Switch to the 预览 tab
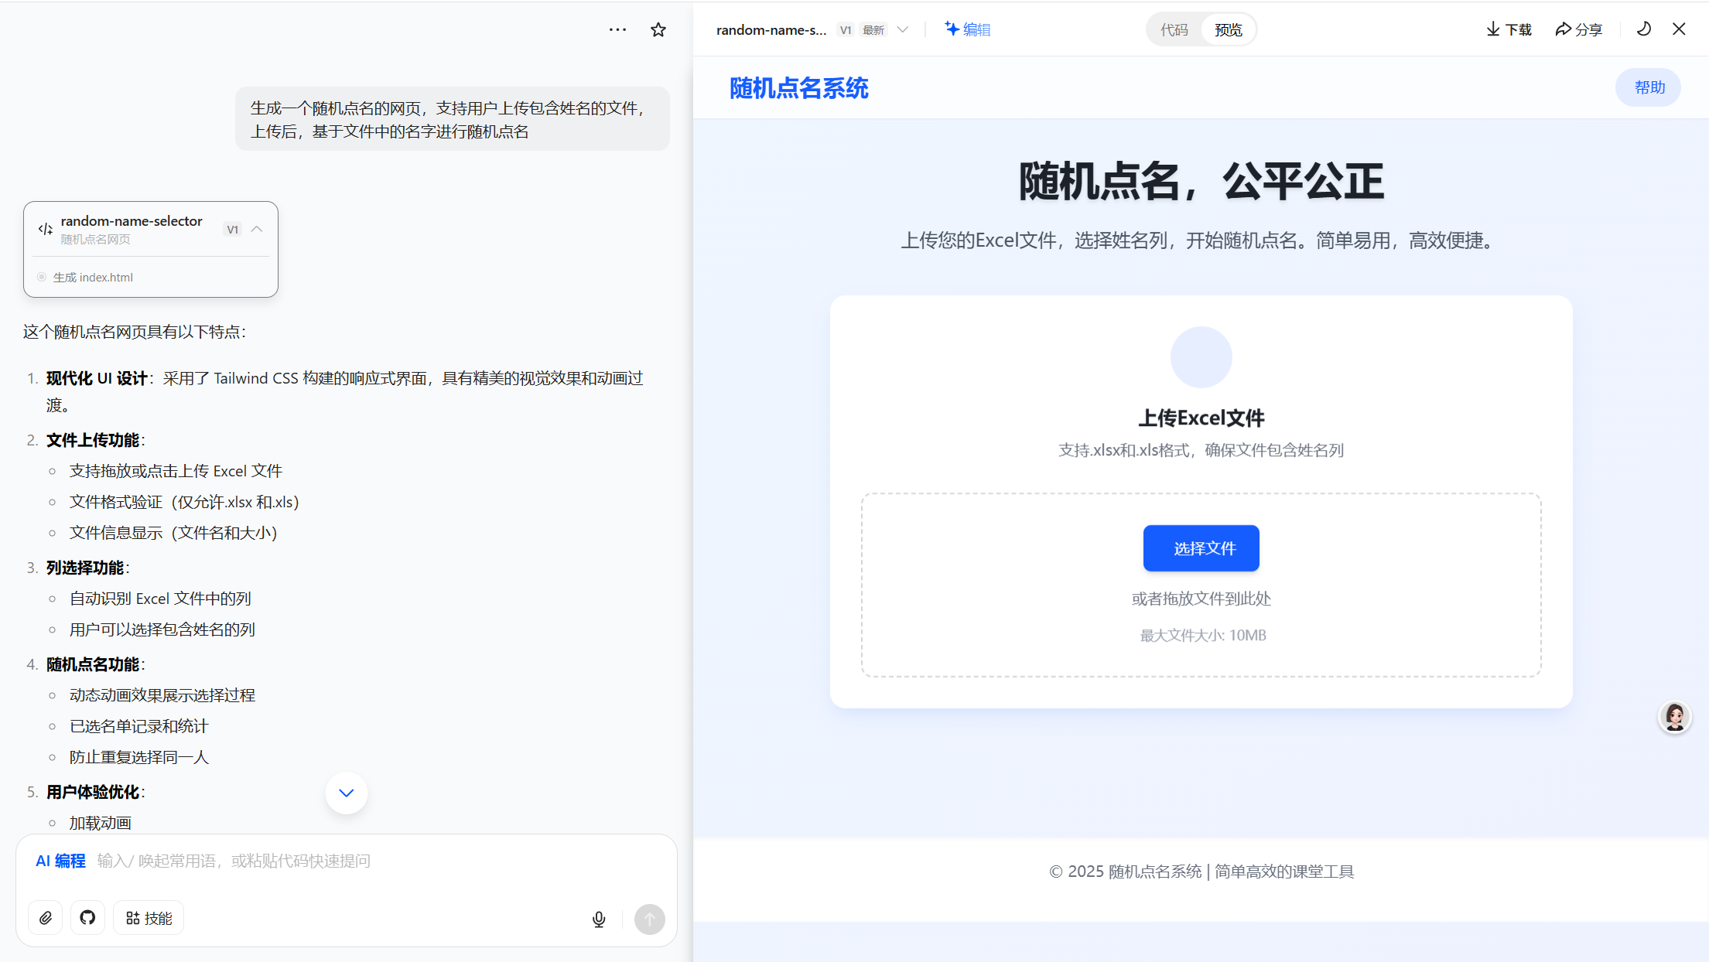The height and width of the screenshot is (962, 1709). 1228,29
